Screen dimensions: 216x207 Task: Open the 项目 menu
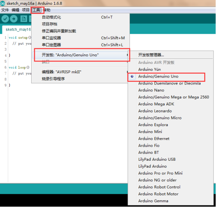[26, 10]
